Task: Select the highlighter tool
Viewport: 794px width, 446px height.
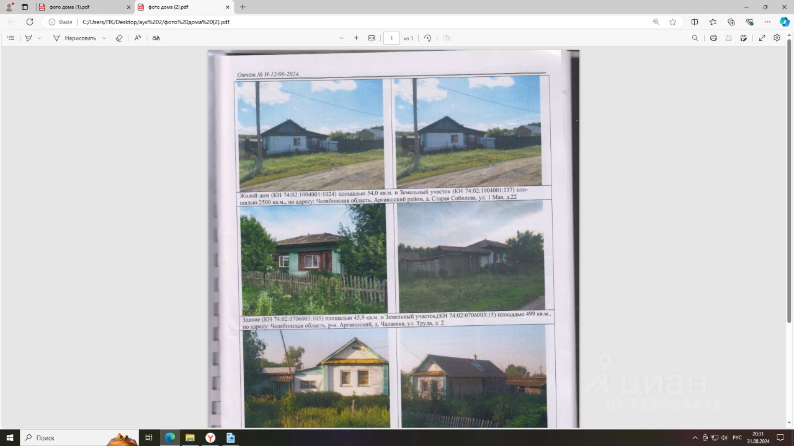Action: [28, 38]
